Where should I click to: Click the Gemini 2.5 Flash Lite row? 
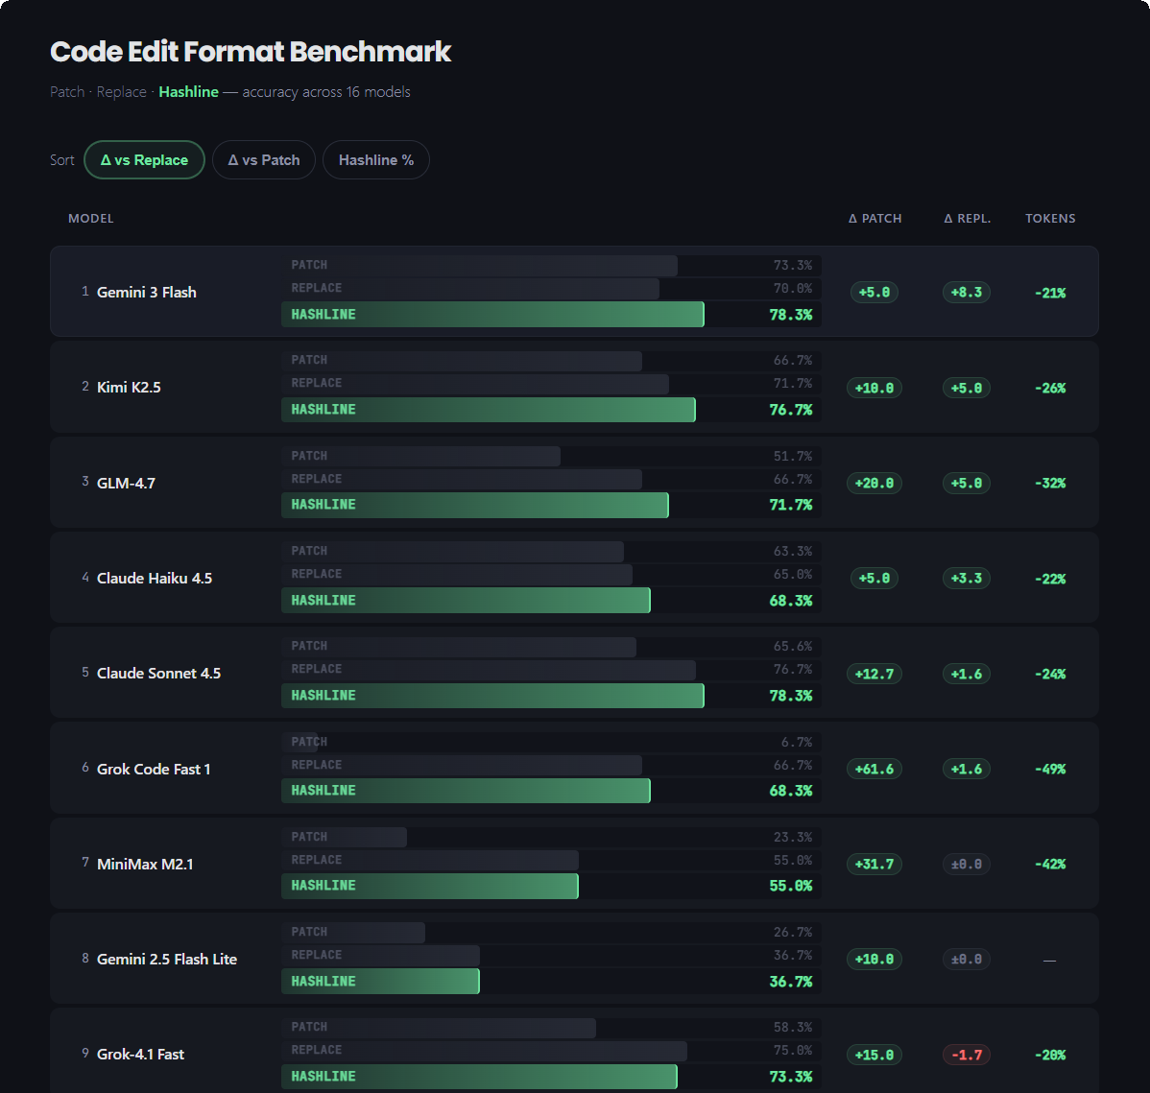(167, 959)
